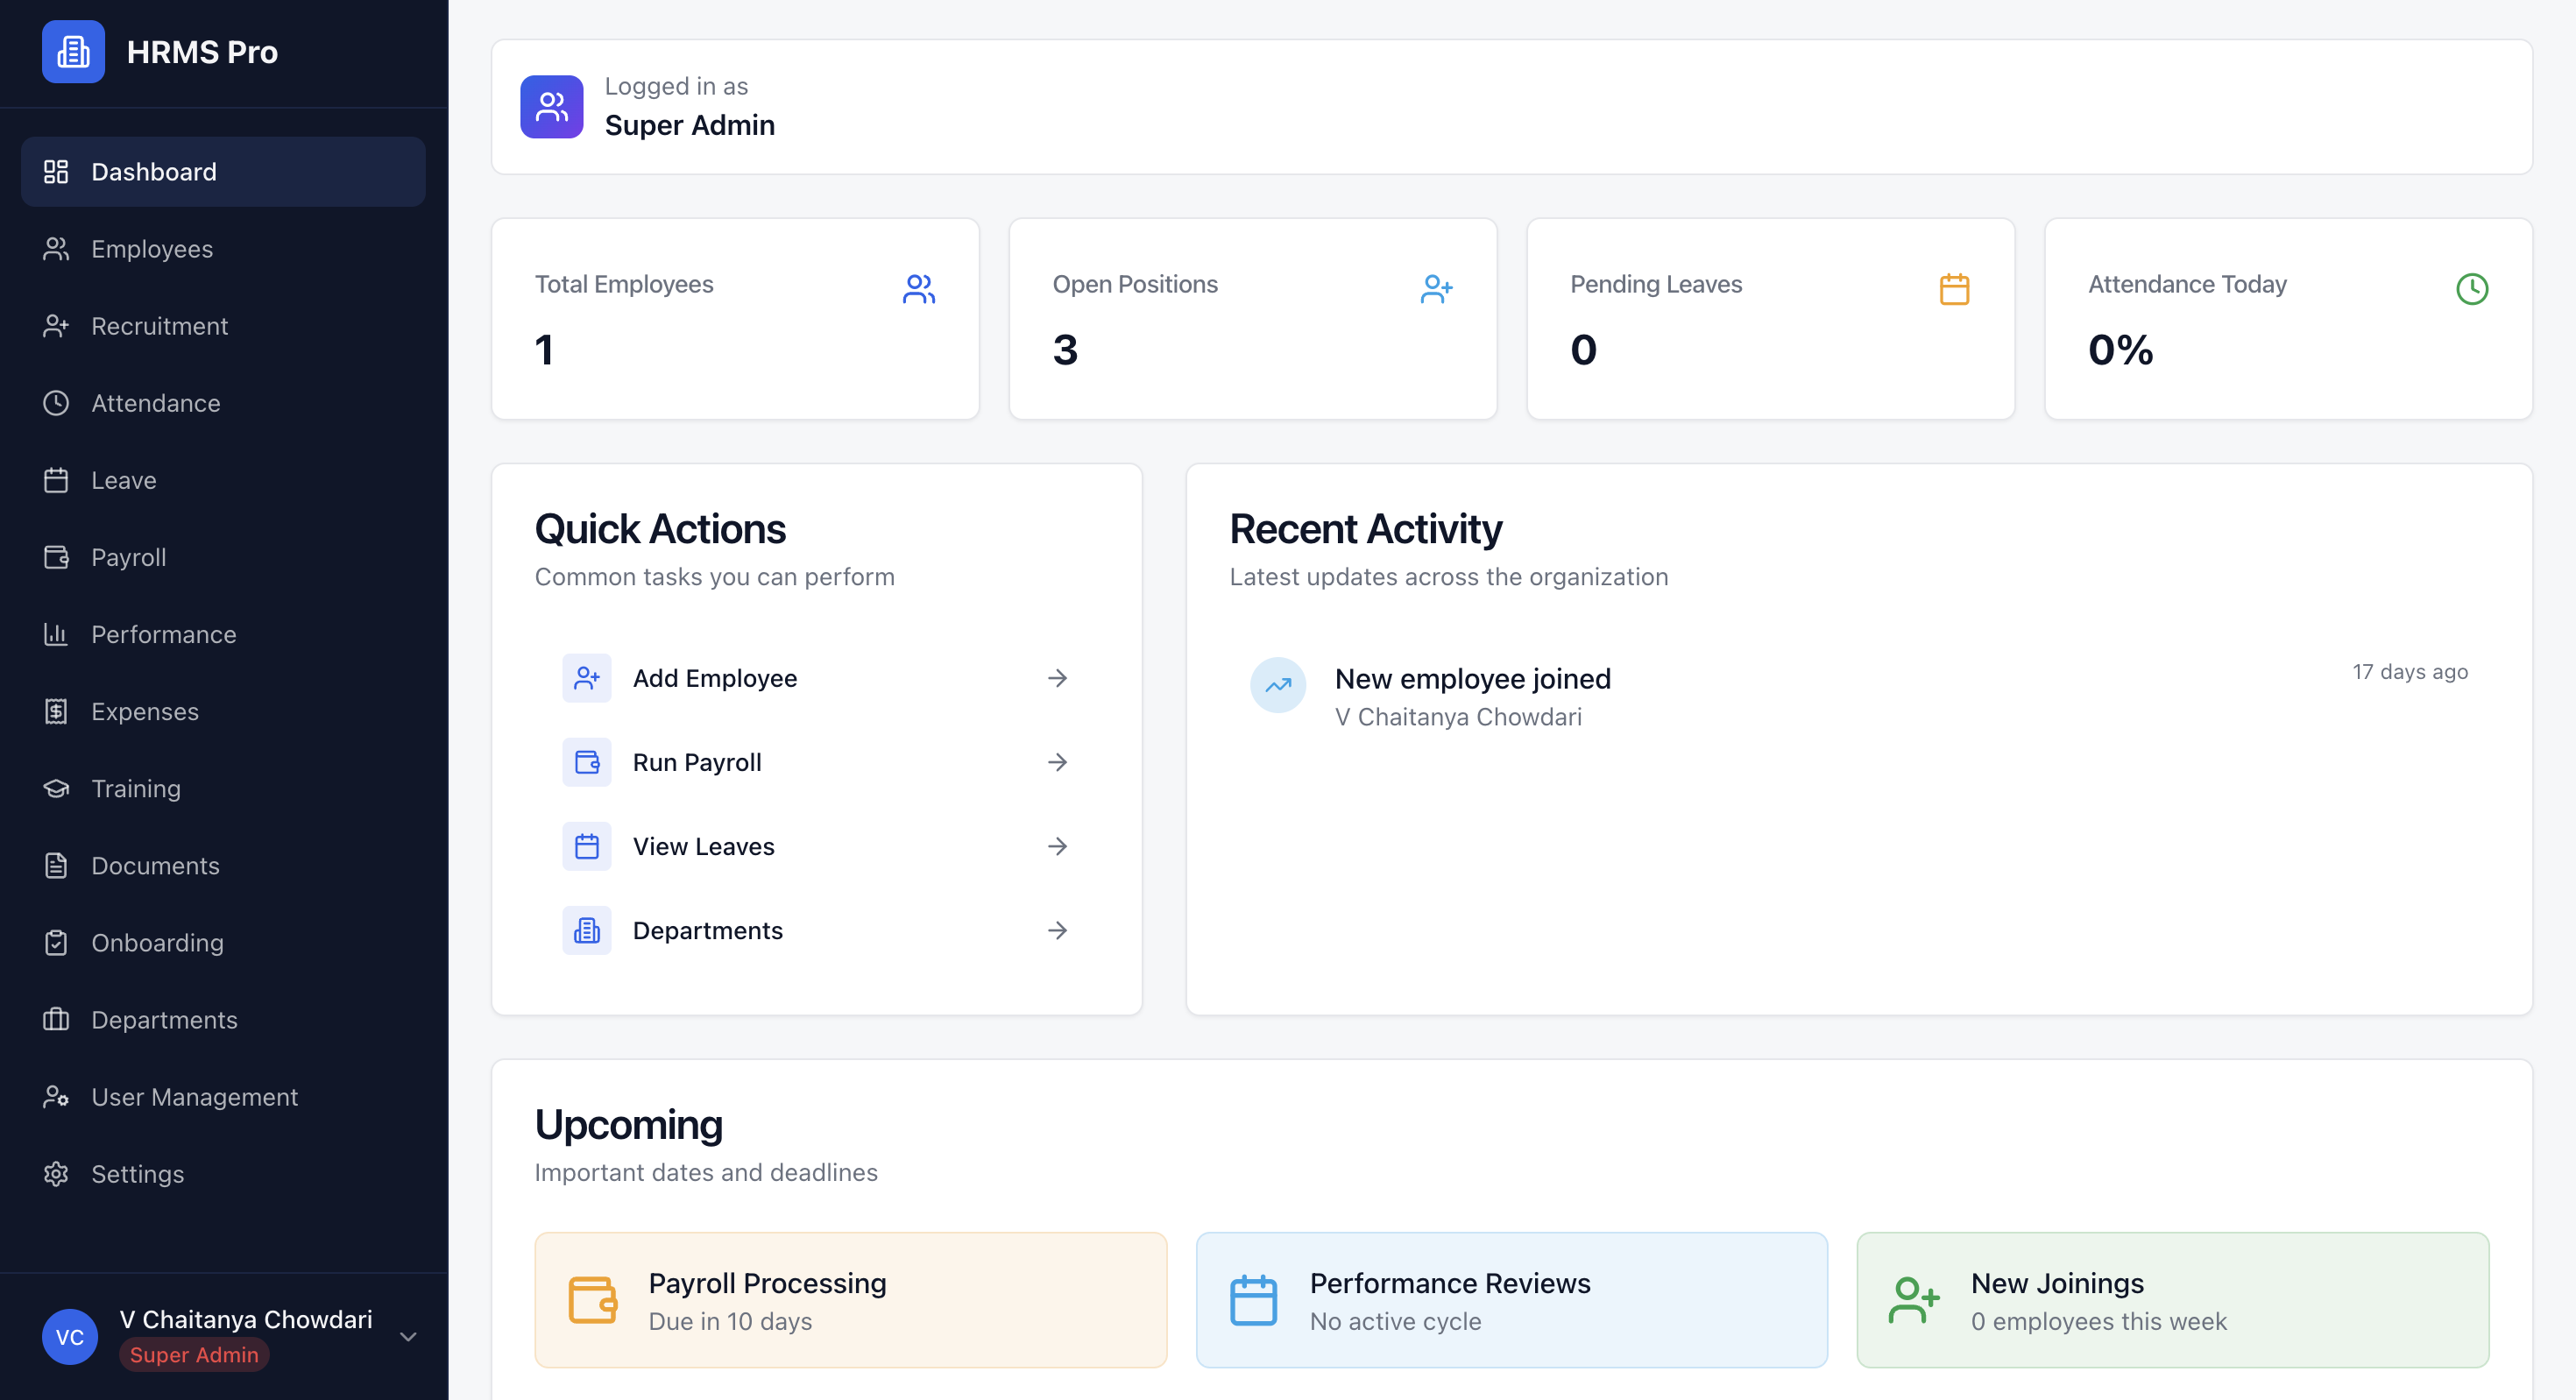Open the Employees menu item
The image size is (2576, 1400).
coord(223,249)
